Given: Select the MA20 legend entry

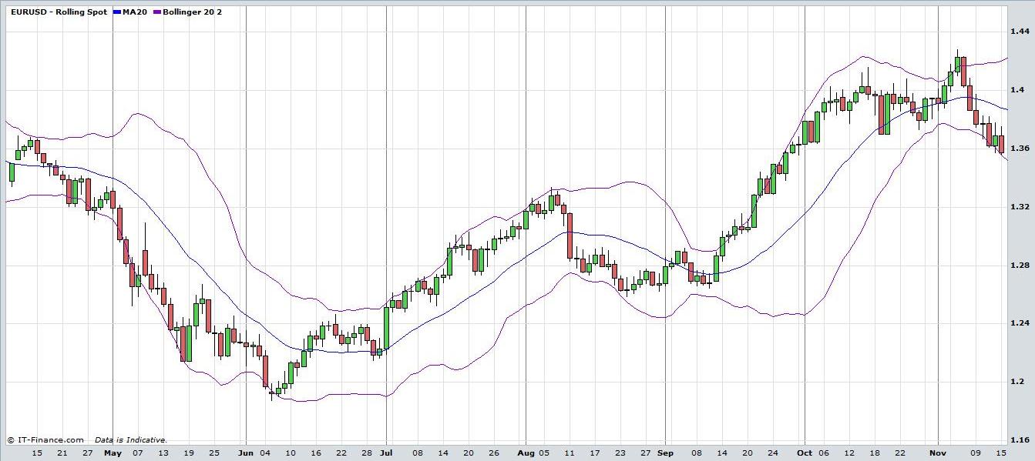Looking at the screenshot, I should [130, 12].
